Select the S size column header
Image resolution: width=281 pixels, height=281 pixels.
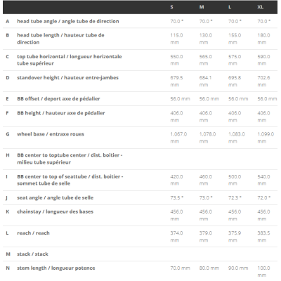click(171, 7)
